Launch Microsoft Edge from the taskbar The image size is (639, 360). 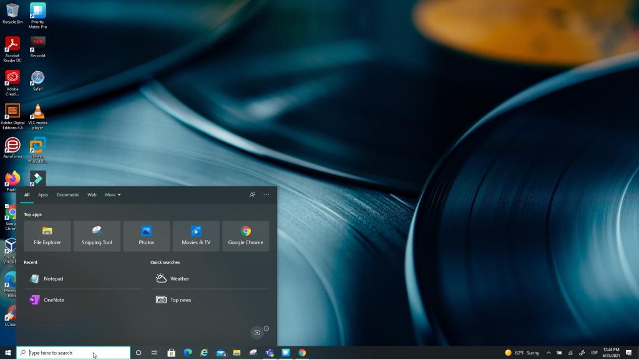188,353
